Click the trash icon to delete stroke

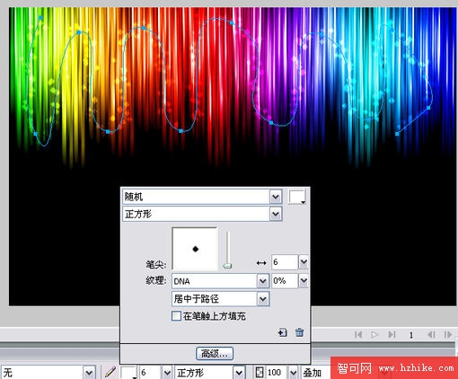coord(299,332)
